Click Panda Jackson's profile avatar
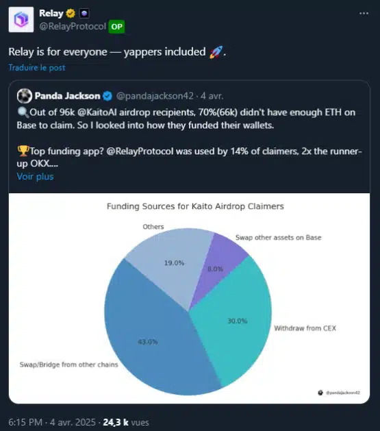Screen dimensions: 380x431 click(25, 96)
